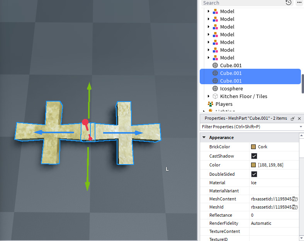Image resolution: width=304 pixels, height=241 pixels.
Task: Click the Kitchen Floor / Tiles part icon
Action: pos(215,96)
